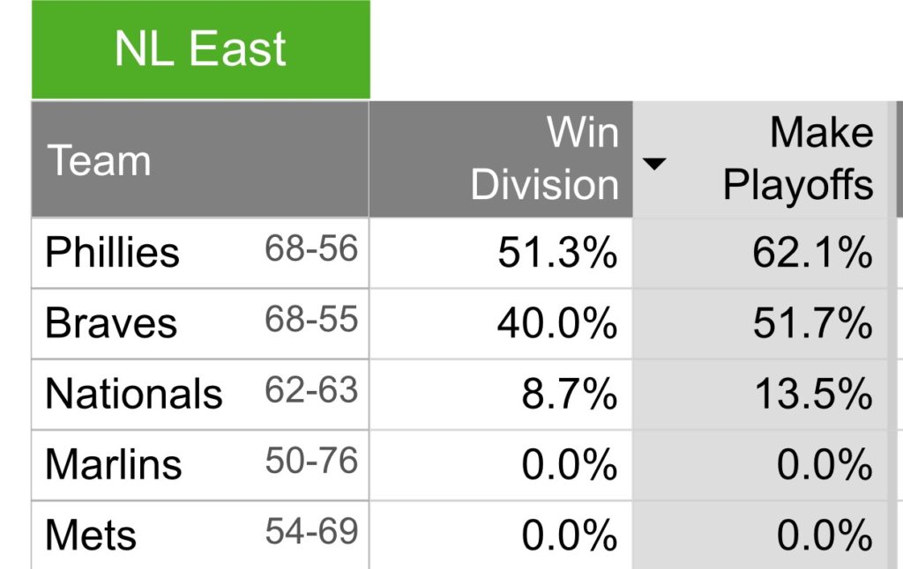
Task: Choose the Marlins team name
Action: (113, 464)
